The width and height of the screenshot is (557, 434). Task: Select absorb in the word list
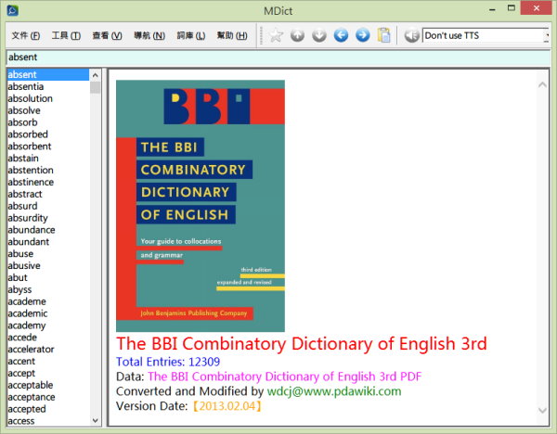pyautogui.click(x=22, y=122)
